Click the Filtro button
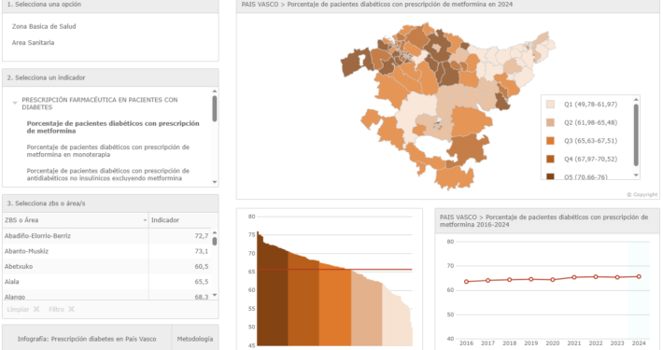The height and width of the screenshot is (350, 663). [x=62, y=310]
